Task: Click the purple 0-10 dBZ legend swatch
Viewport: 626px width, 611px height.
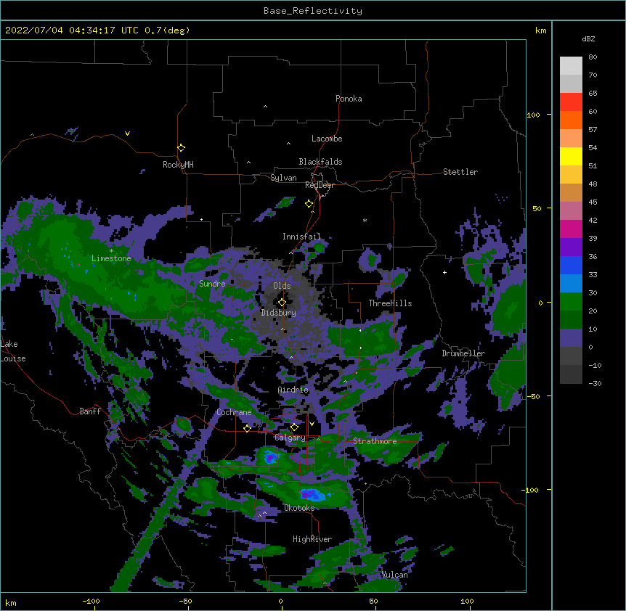Action: [x=571, y=338]
